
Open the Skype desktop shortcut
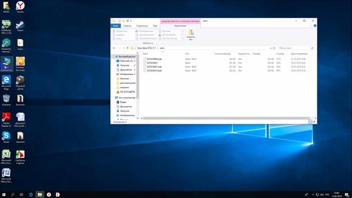[x=6, y=137]
